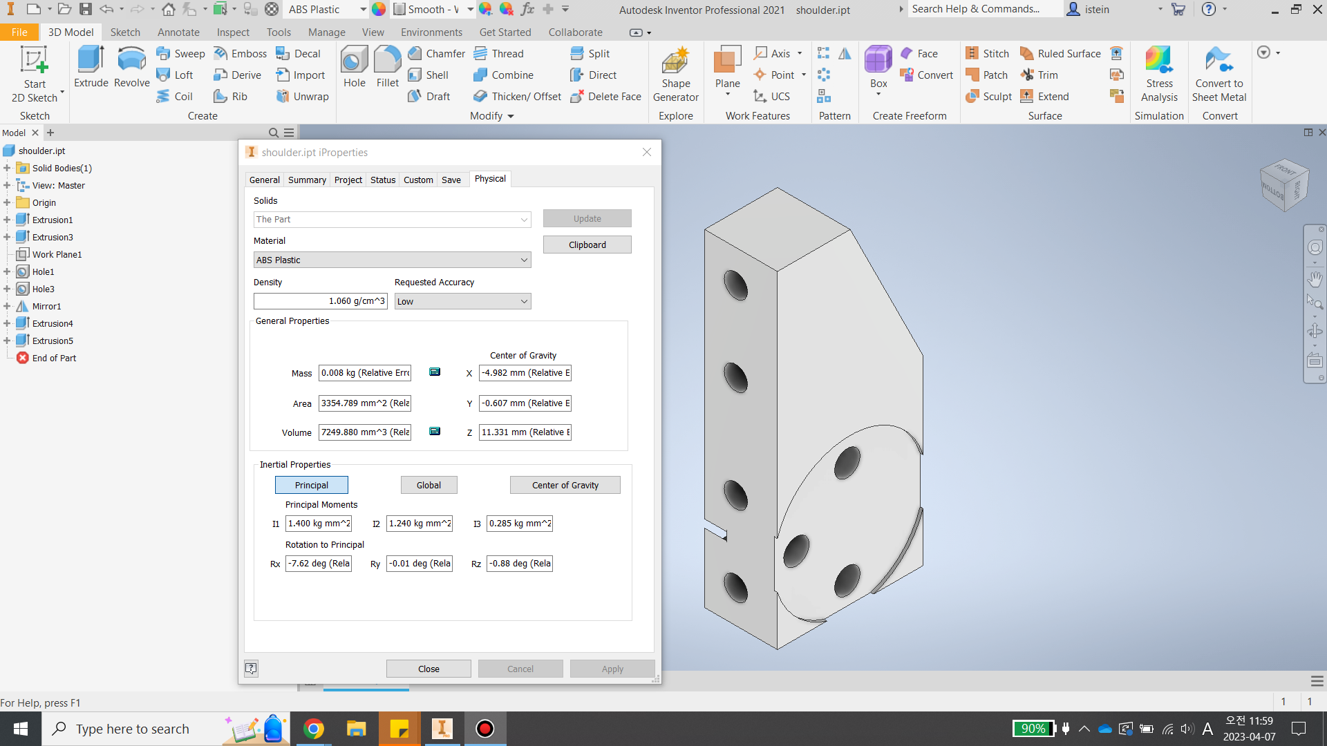This screenshot has width=1327, height=746.
Task: Select the Mirror pattern icon
Action: [845, 53]
